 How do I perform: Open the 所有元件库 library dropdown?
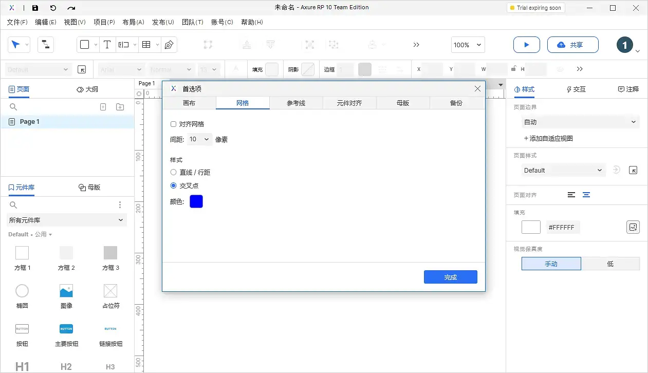[66, 220]
